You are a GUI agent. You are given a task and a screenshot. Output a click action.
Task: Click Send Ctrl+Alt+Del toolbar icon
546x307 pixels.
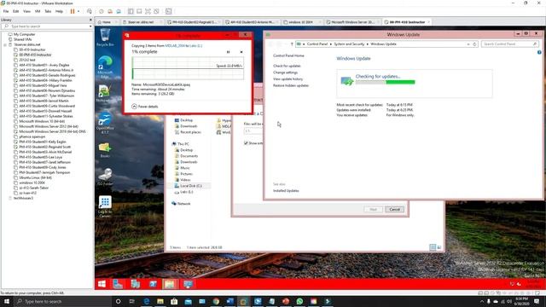pos(90,11)
